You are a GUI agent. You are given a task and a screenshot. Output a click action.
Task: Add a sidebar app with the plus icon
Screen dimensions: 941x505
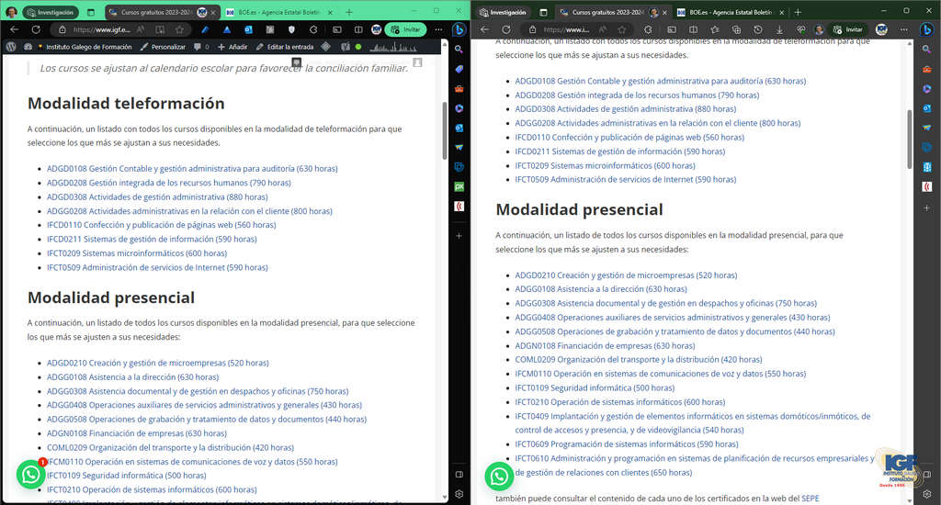tap(459, 236)
